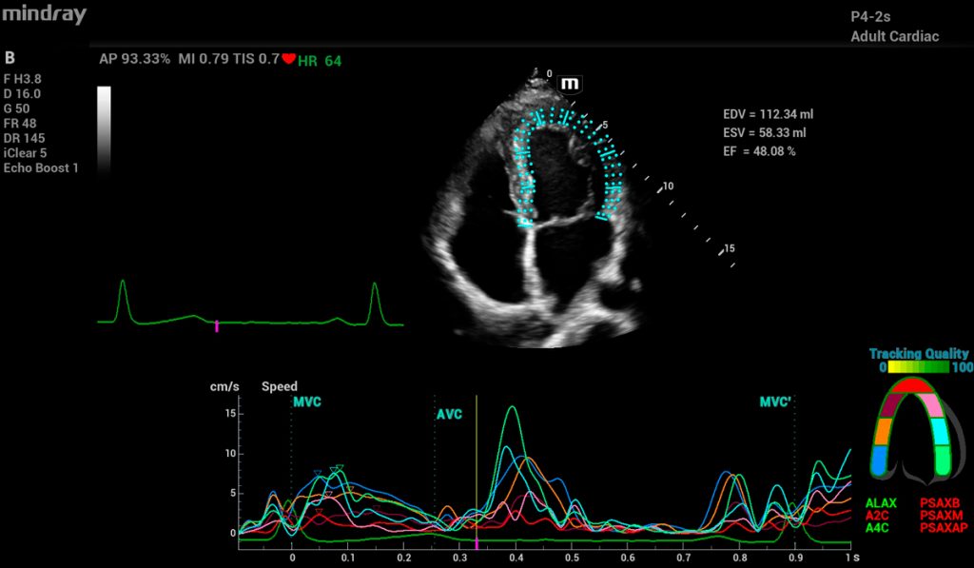Click the AVC time marker label
974x568 pixels.
[x=449, y=415]
